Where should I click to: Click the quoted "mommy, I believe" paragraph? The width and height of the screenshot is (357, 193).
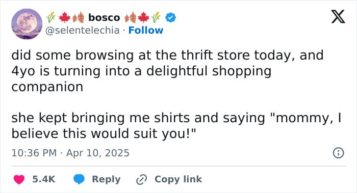176,125
